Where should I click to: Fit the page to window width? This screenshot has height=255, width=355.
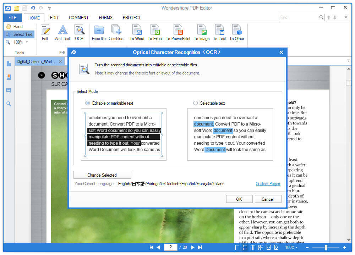[268, 248]
